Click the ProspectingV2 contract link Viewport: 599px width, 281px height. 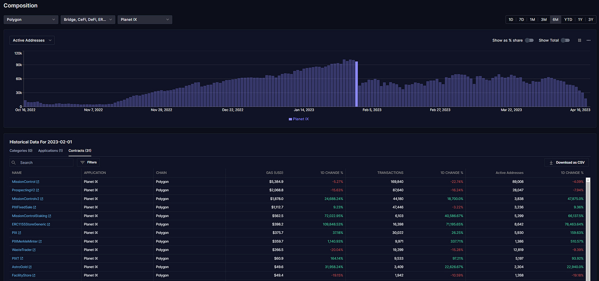click(23, 190)
